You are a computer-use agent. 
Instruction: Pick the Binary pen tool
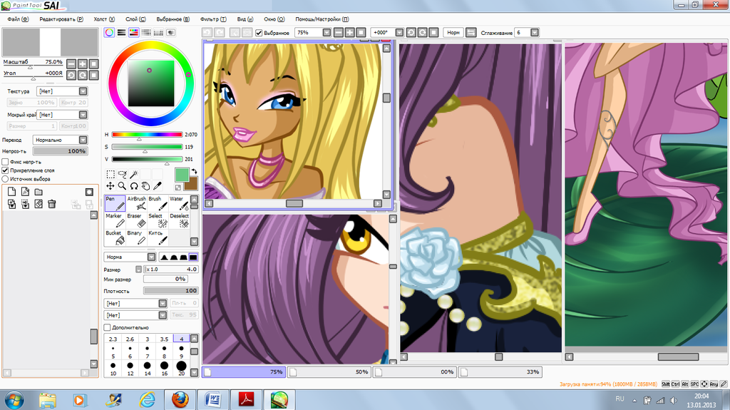click(136, 237)
